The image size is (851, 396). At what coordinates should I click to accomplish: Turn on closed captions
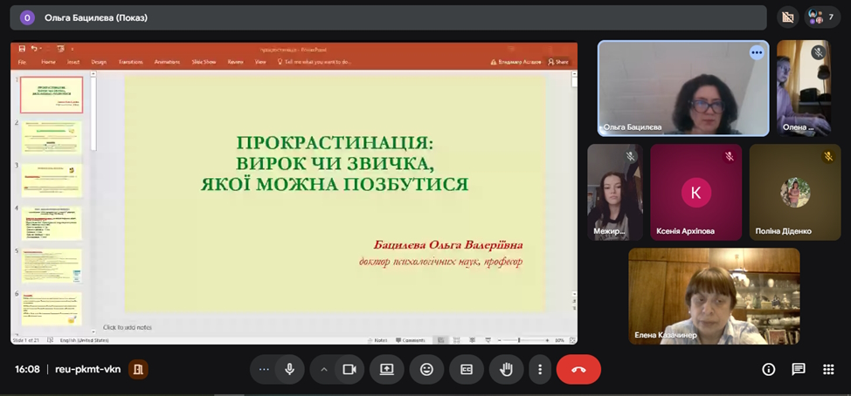pos(467,369)
